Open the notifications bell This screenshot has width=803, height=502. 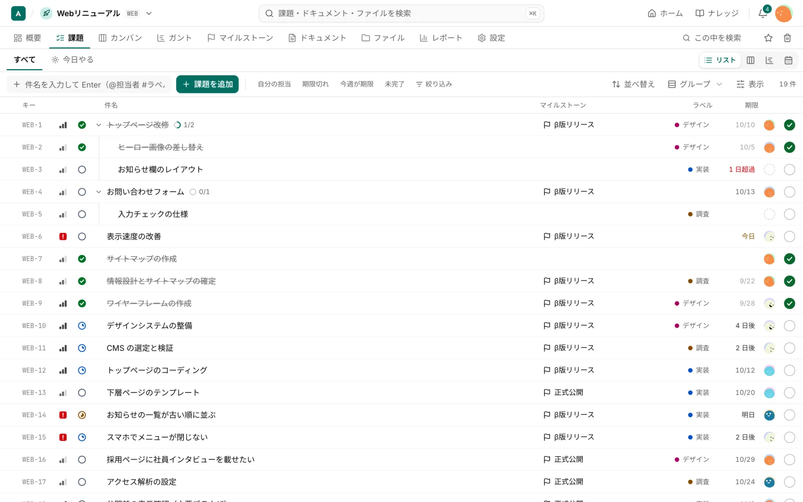pyautogui.click(x=763, y=13)
